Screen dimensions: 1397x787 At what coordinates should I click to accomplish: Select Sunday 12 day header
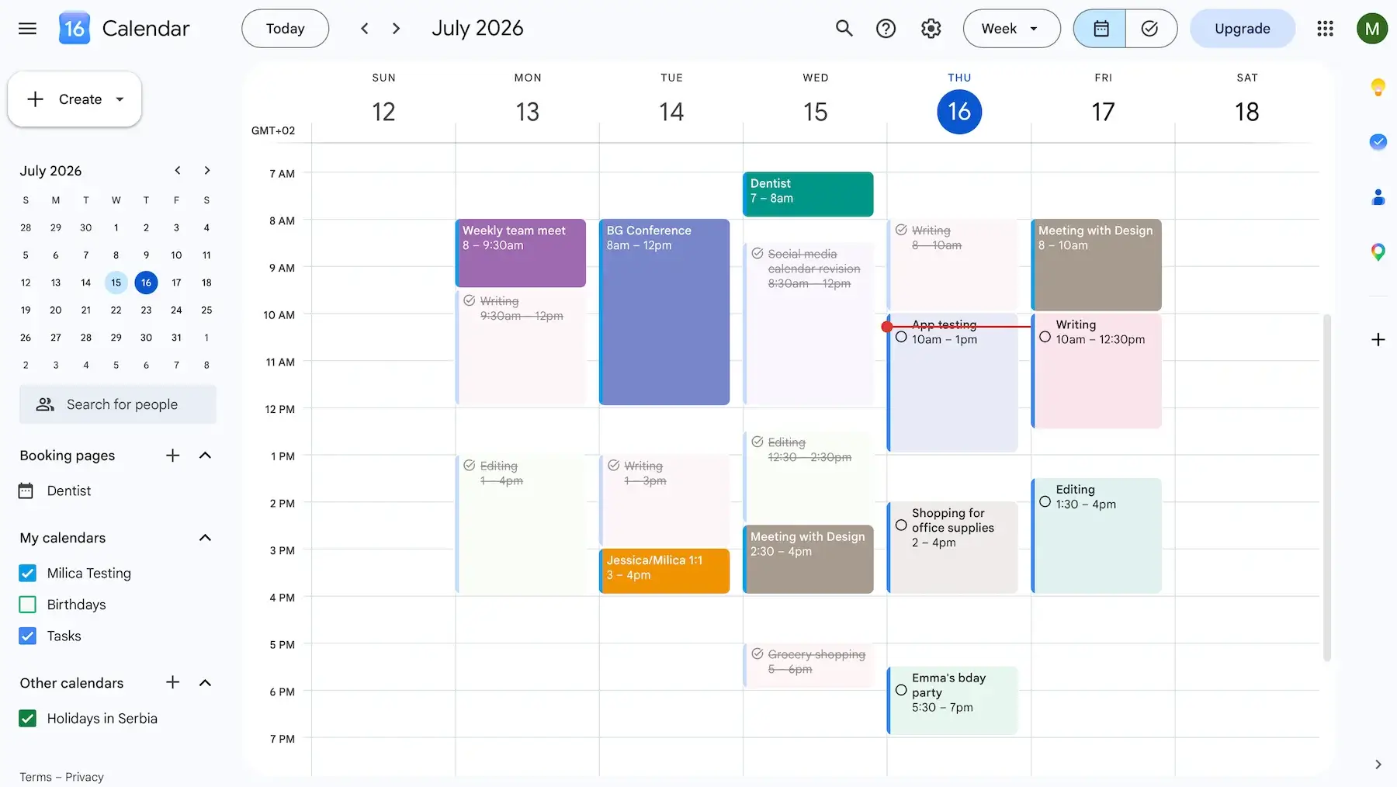[383, 111]
